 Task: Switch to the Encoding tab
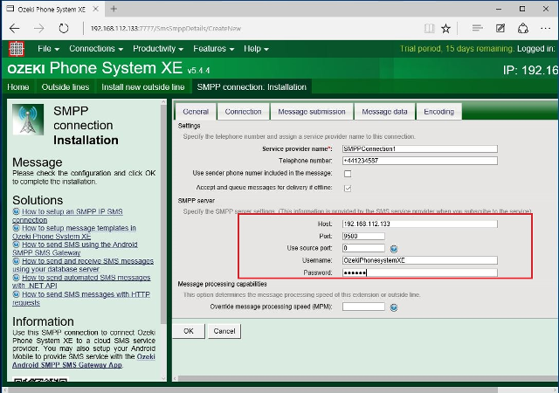[438, 112]
